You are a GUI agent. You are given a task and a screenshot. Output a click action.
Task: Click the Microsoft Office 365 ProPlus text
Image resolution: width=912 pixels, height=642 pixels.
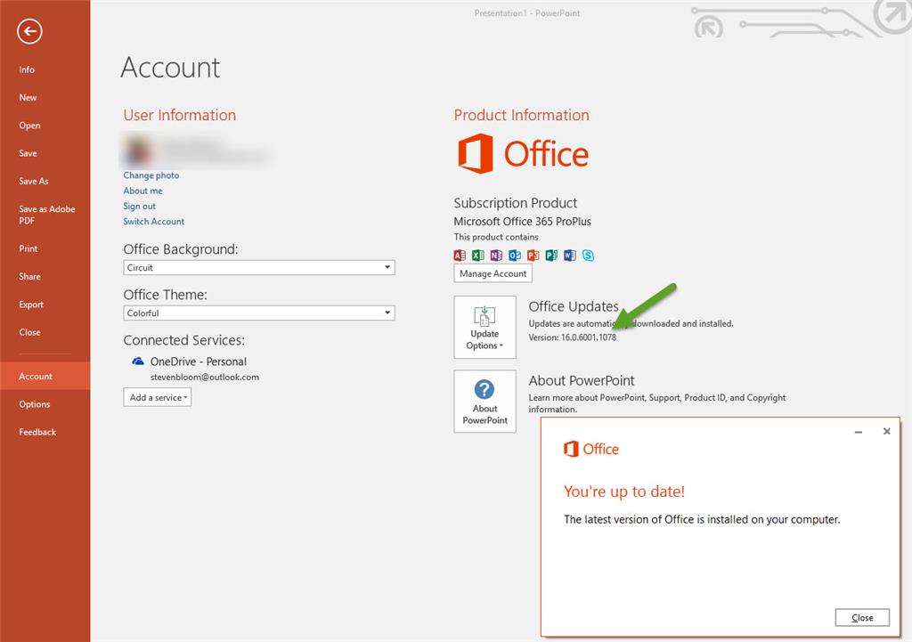pyautogui.click(x=522, y=222)
